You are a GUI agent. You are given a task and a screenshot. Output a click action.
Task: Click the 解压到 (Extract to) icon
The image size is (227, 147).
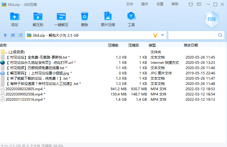[38, 17]
